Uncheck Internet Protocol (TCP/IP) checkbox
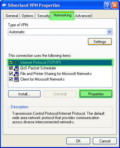The image size is (120, 148). 11,62
